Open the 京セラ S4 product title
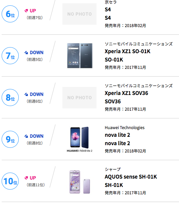The height and width of the screenshot is (203, 179). pyautogui.click(x=108, y=10)
